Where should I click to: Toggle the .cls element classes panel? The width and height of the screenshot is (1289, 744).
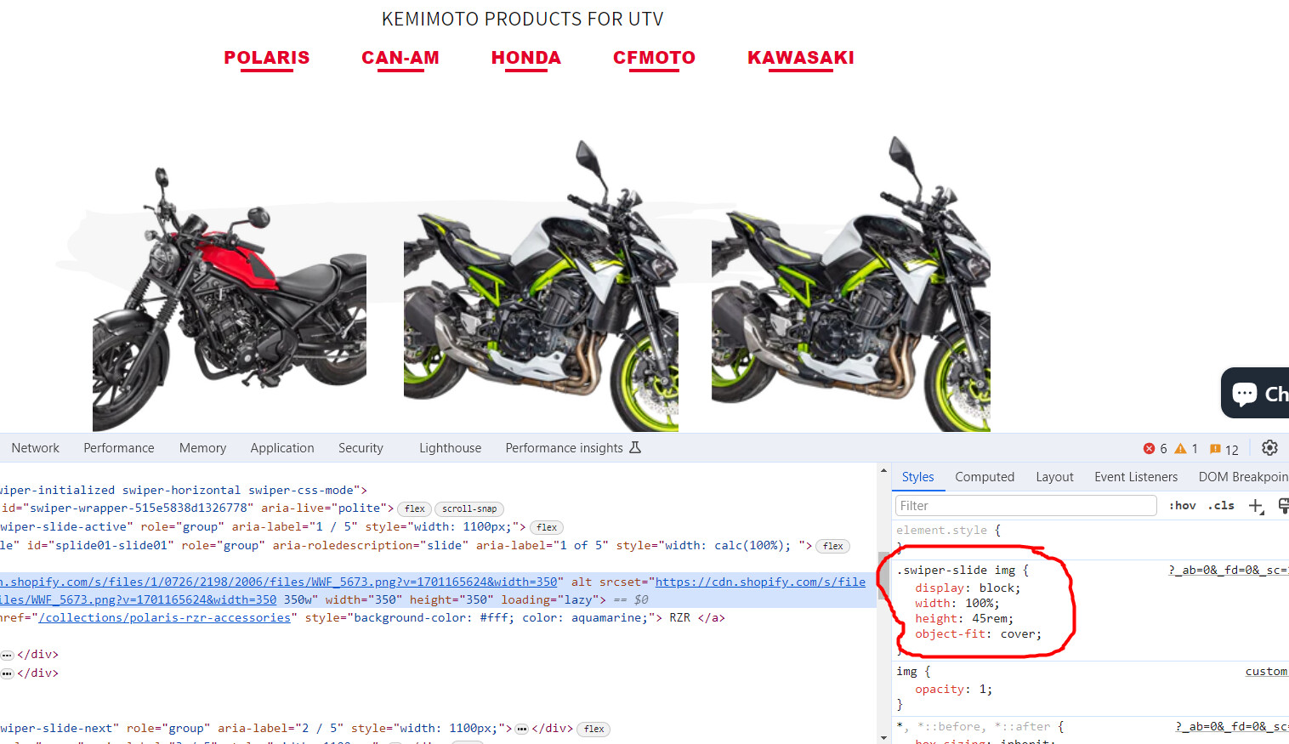pyautogui.click(x=1221, y=506)
